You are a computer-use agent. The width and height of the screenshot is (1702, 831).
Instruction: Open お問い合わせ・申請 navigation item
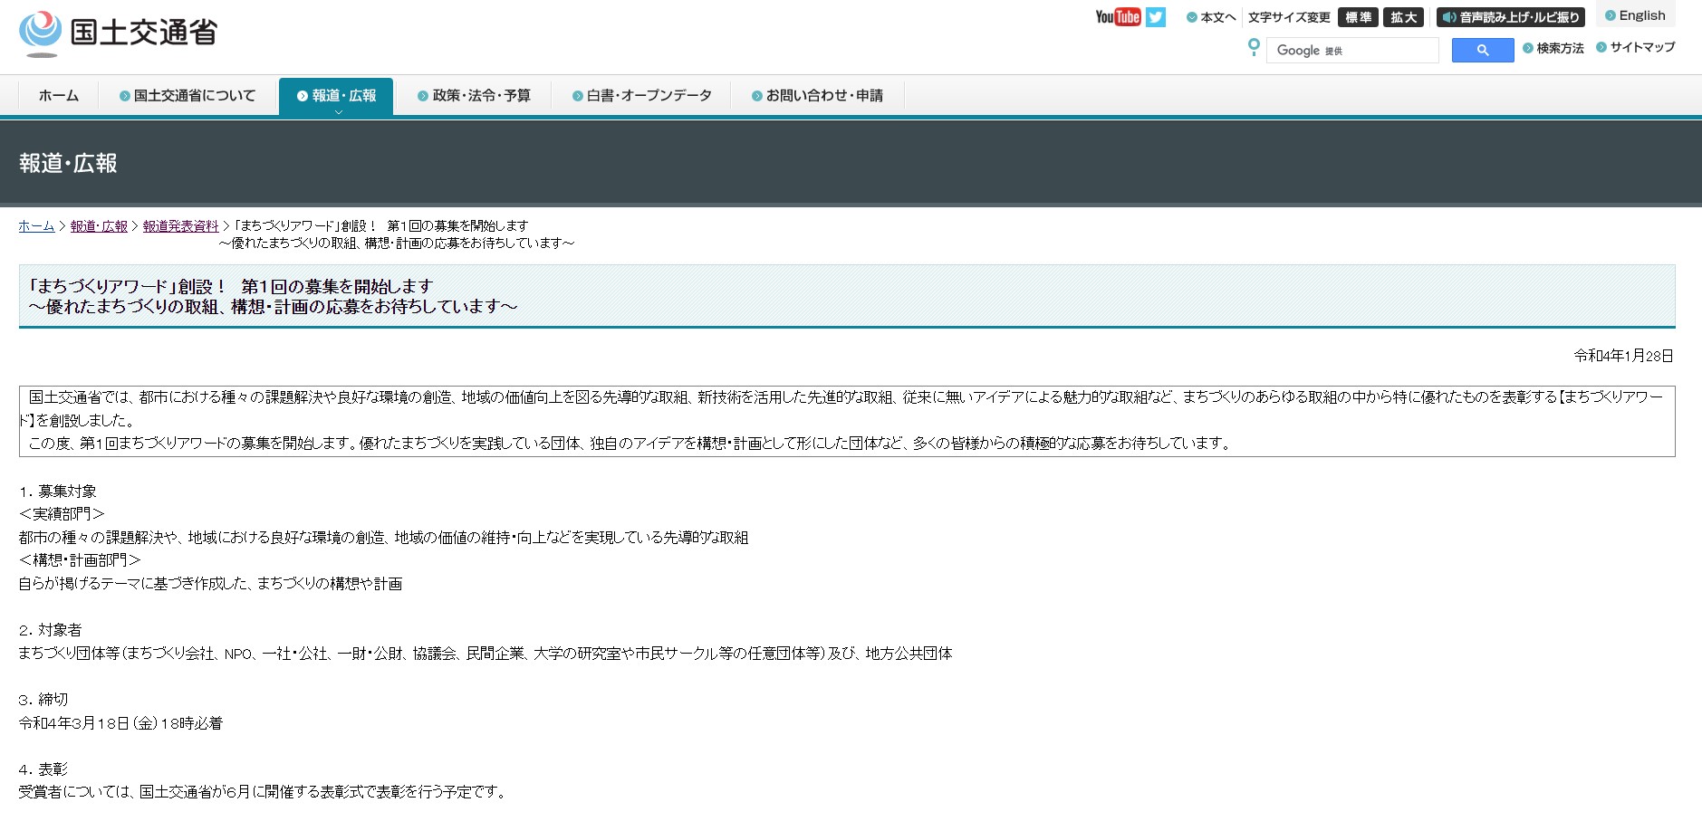point(817,96)
